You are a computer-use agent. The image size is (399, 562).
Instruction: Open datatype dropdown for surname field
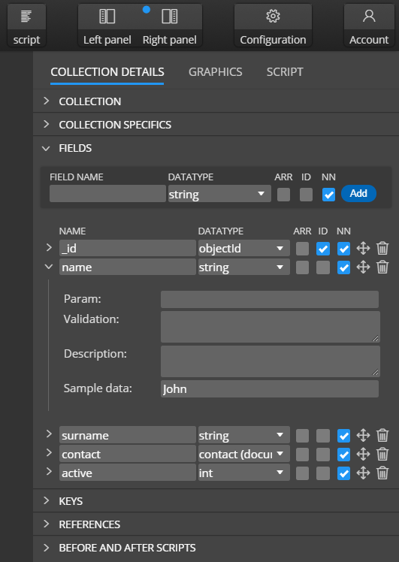[x=243, y=436]
